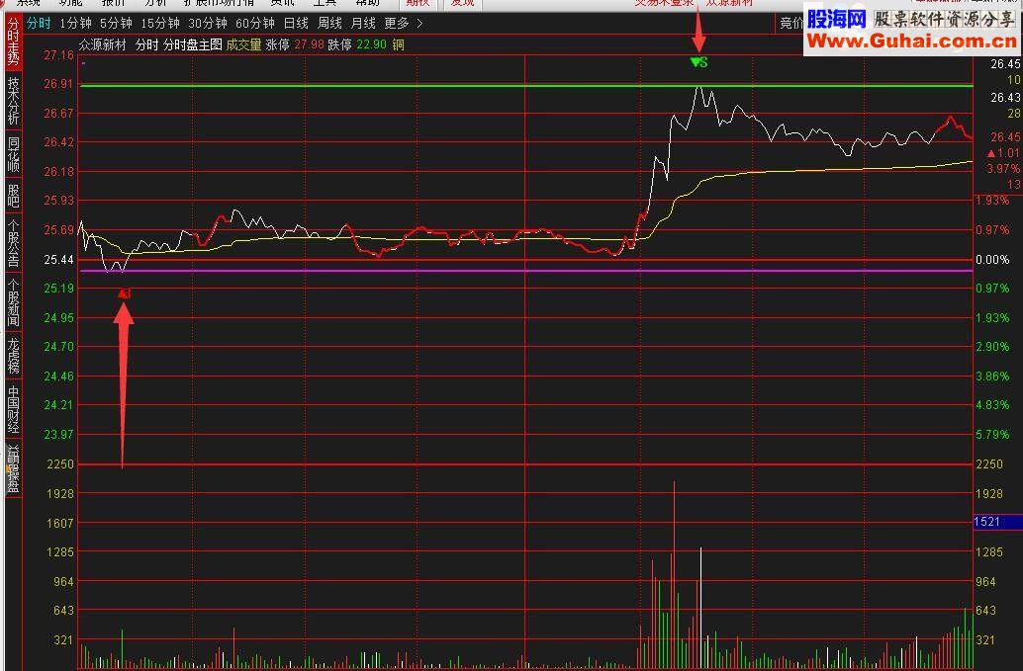Click the 23.97 price axis label
Image resolution: width=1023 pixels, height=671 pixels.
[58, 434]
